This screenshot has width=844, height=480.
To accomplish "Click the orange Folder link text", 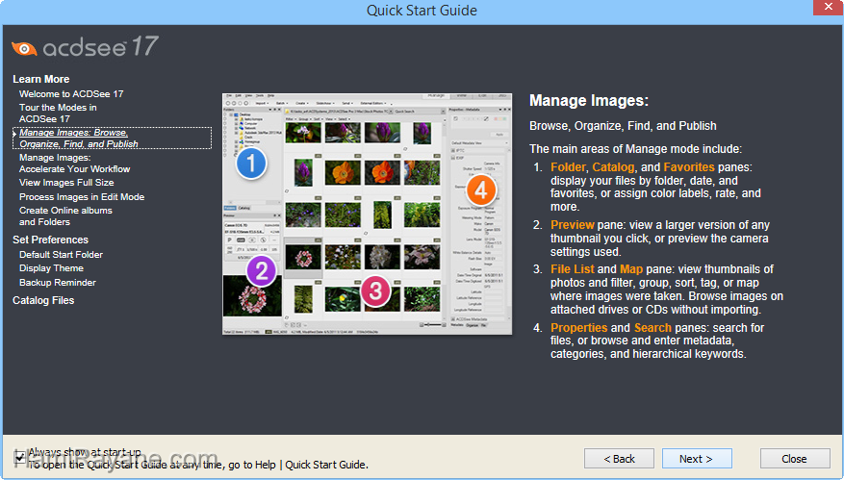I will click(568, 166).
